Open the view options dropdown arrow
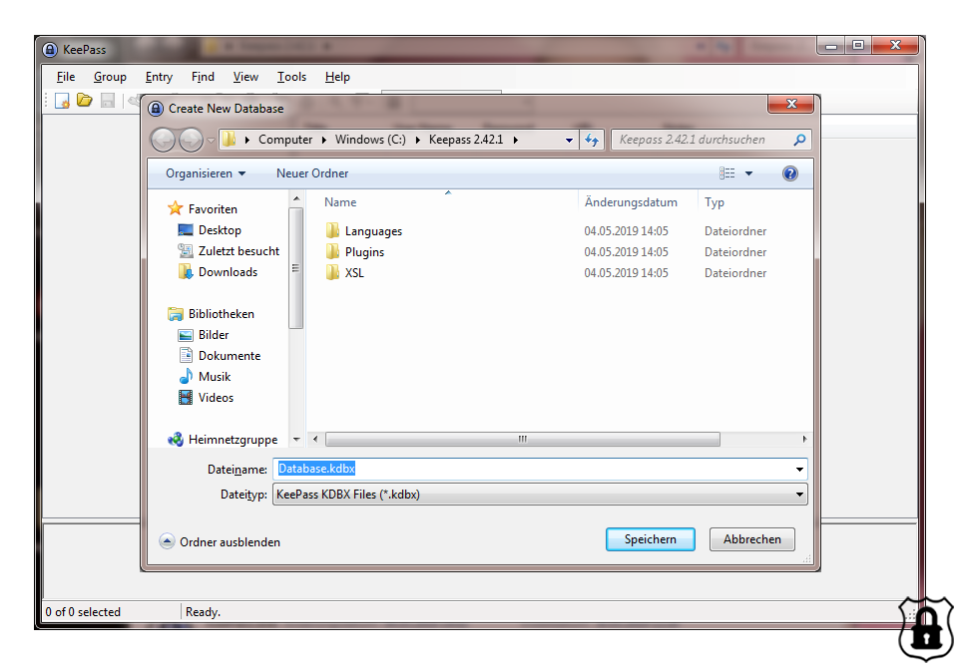Screen dimensions: 960x670 pos(748,173)
